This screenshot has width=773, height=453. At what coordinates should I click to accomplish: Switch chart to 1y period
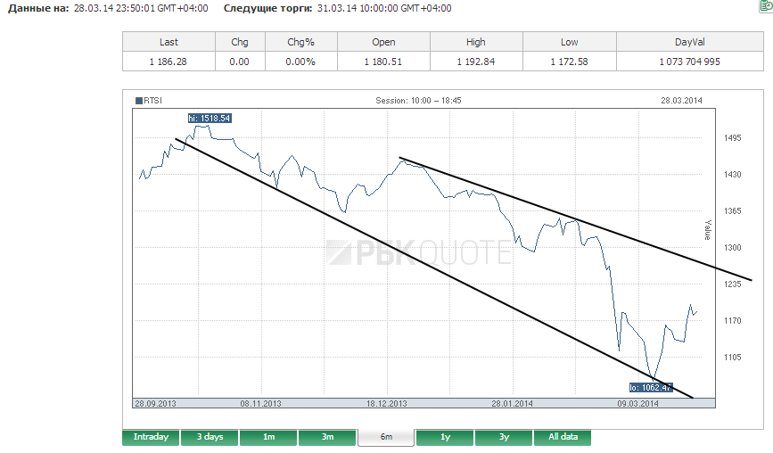pyautogui.click(x=445, y=437)
